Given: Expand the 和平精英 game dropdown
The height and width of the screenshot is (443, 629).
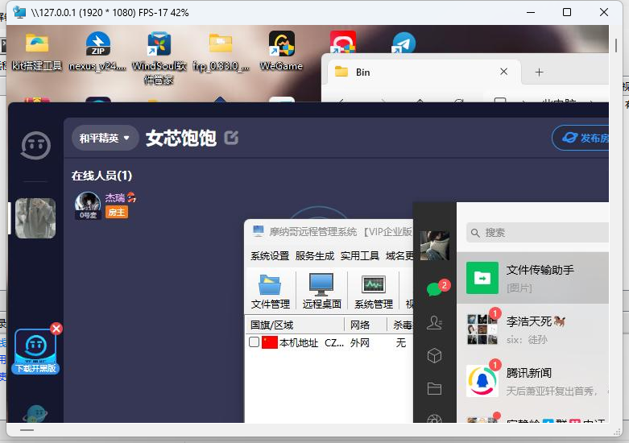Looking at the screenshot, I should [x=105, y=138].
